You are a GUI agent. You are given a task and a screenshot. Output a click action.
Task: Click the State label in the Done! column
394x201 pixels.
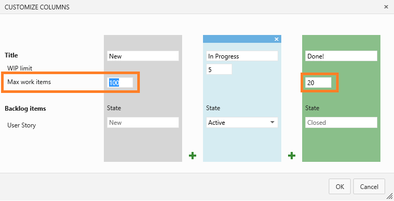[312, 108]
